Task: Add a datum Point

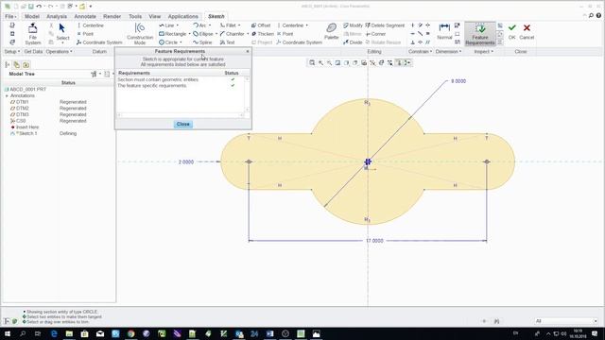Action: pos(85,34)
